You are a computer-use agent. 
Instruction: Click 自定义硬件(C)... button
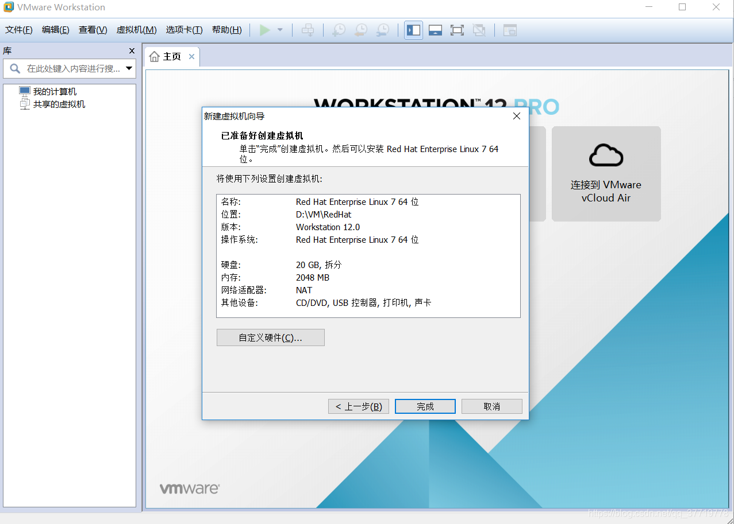(271, 337)
